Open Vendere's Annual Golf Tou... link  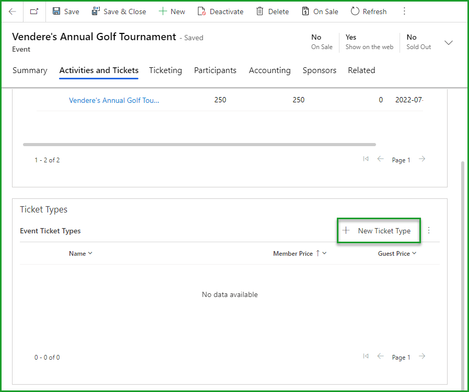[114, 100]
